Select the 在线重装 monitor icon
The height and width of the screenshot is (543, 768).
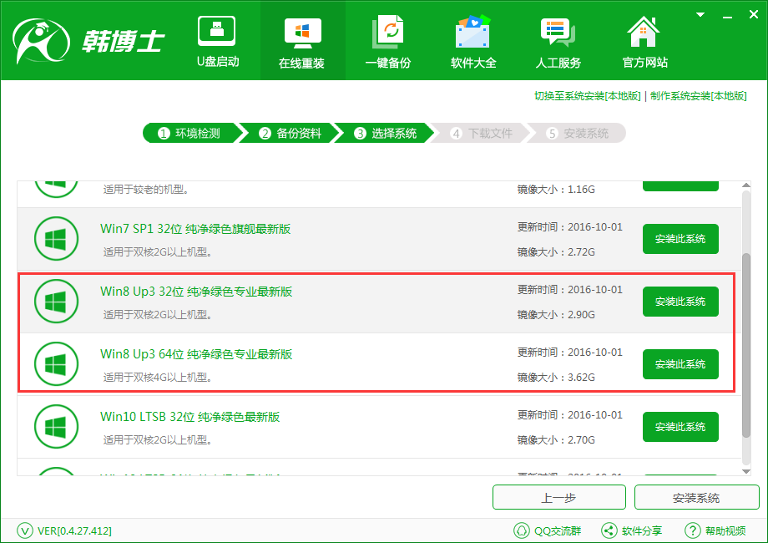(x=302, y=33)
